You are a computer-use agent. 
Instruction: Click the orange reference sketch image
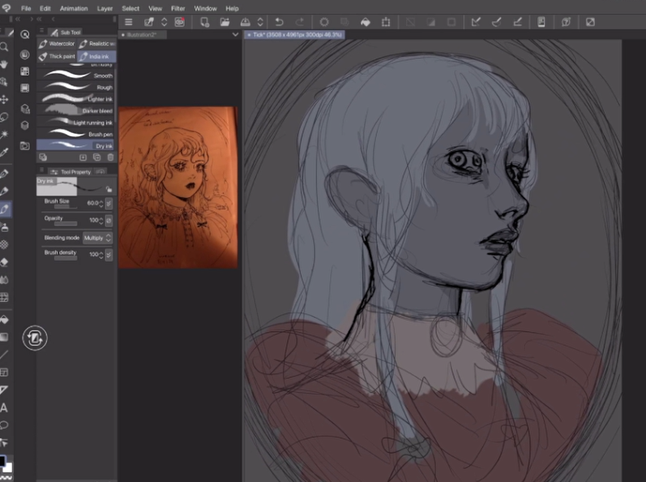coord(178,187)
